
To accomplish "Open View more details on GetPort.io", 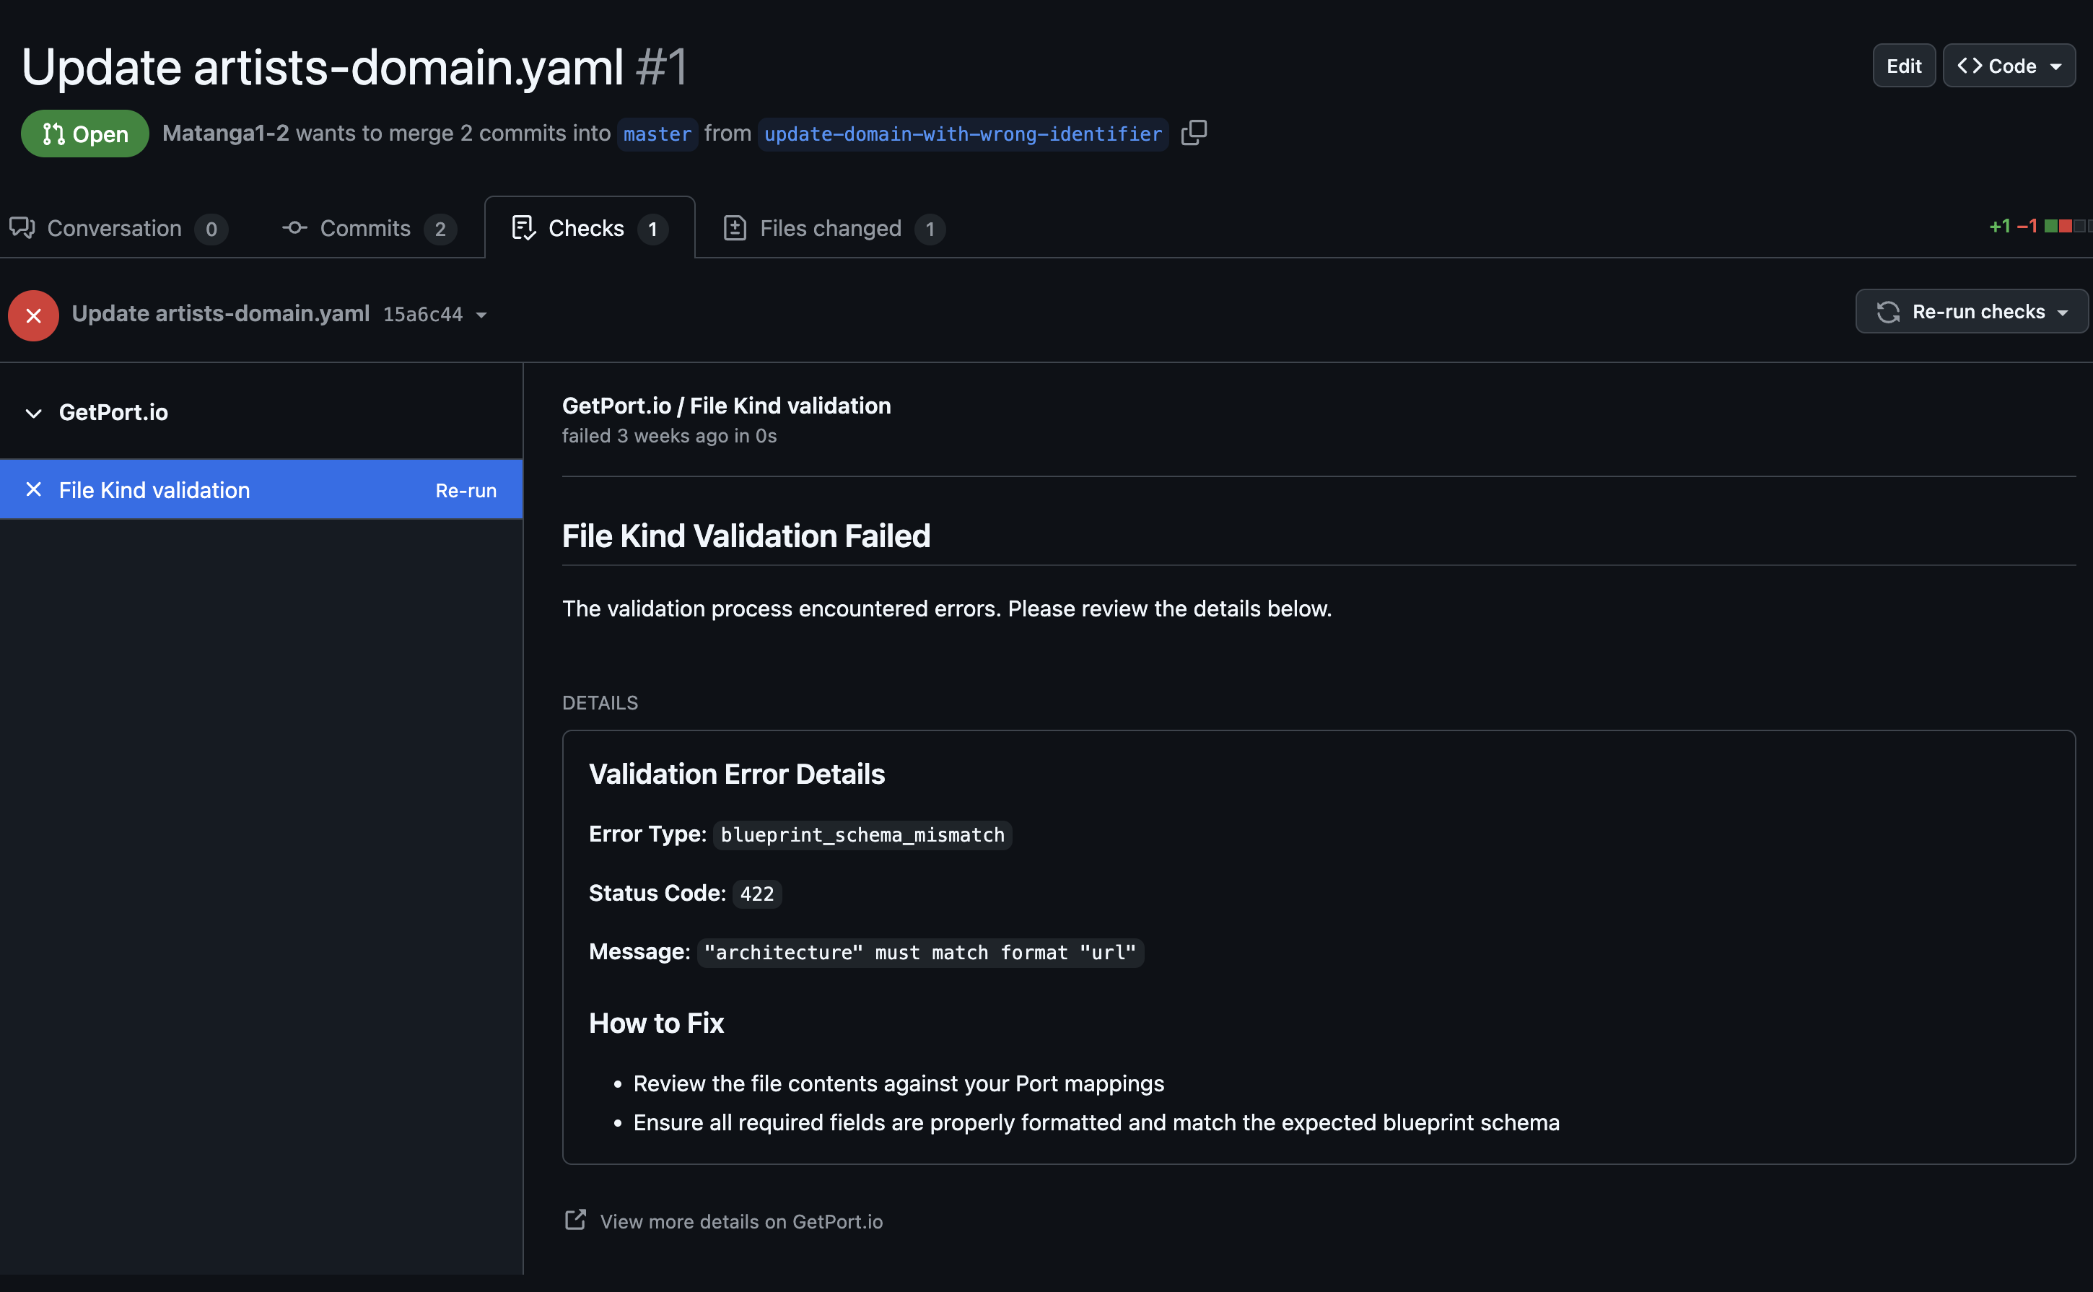I will (740, 1221).
